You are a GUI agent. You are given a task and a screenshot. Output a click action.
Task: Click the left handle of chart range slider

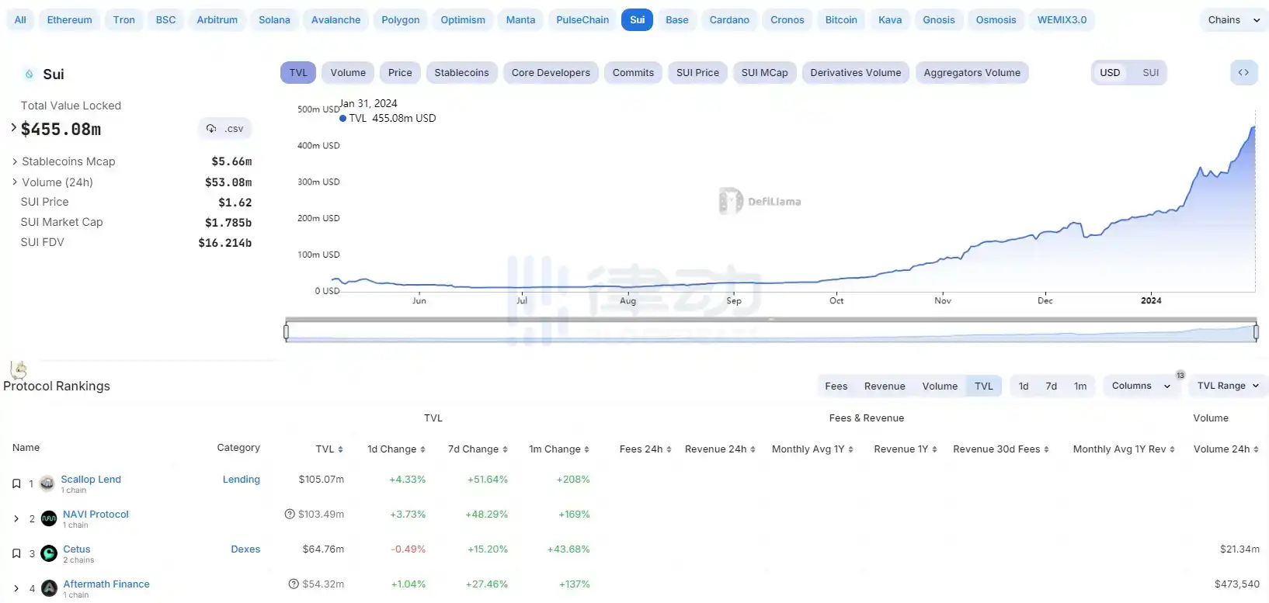(287, 332)
